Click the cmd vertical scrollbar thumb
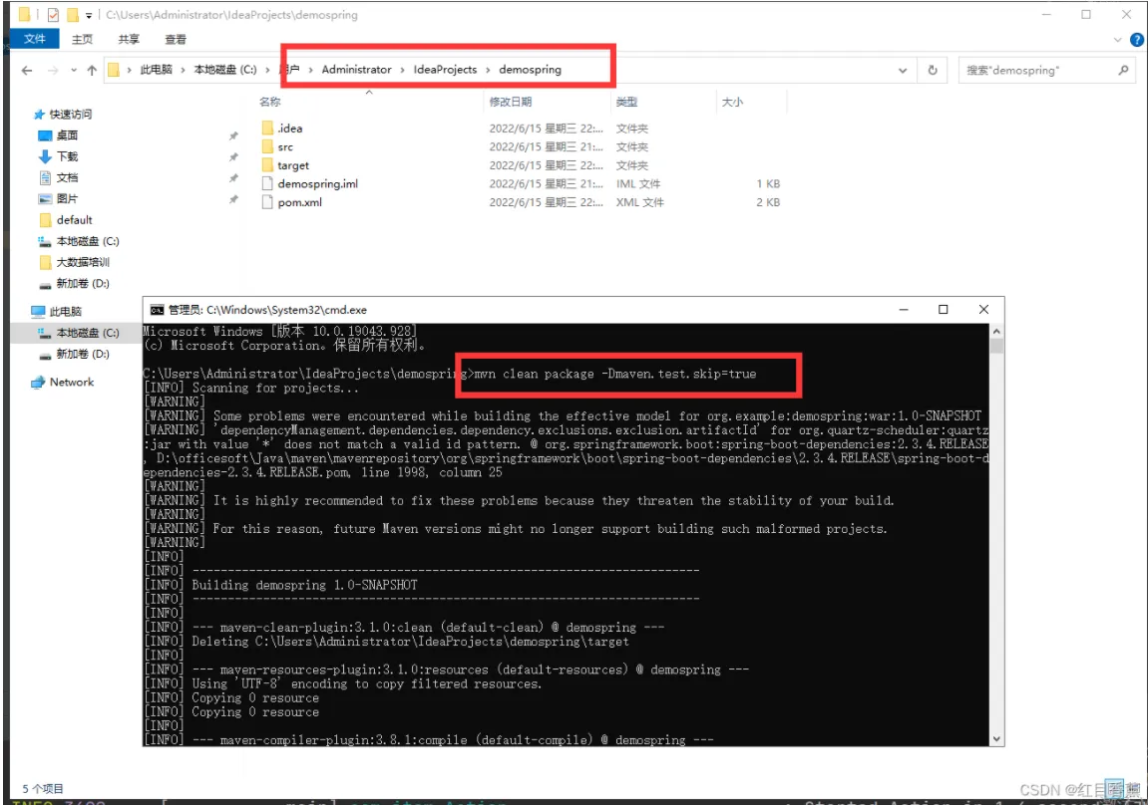Viewport: 1148px width, 805px height. tap(996, 346)
